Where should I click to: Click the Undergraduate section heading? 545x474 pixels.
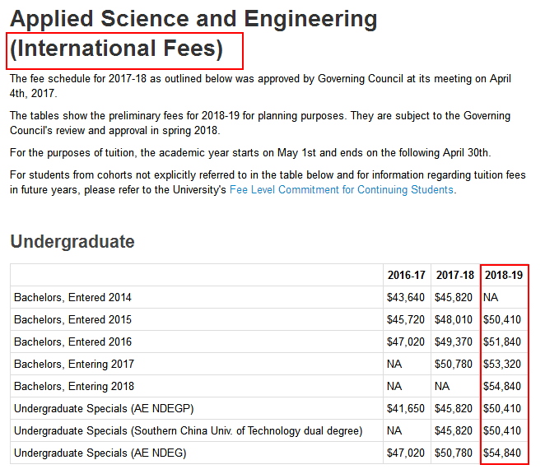pos(72,241)
